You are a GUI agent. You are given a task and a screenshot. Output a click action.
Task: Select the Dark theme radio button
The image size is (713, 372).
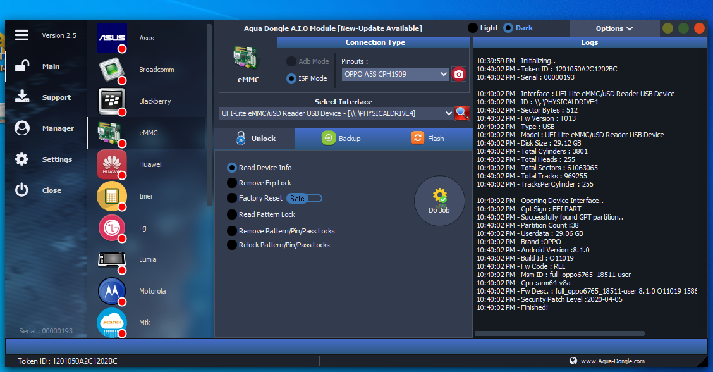[x=508, y=28]
